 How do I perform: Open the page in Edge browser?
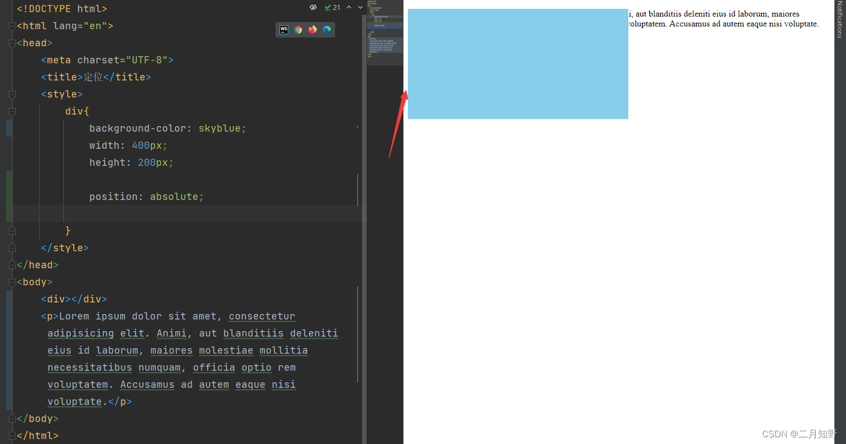pyautogui.click(x=327, y=30)
